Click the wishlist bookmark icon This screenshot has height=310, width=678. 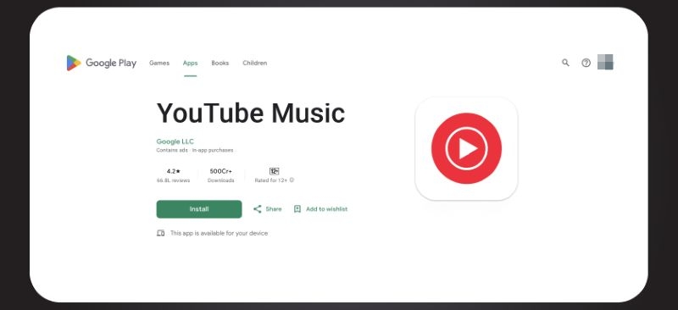tap(297, 209)
